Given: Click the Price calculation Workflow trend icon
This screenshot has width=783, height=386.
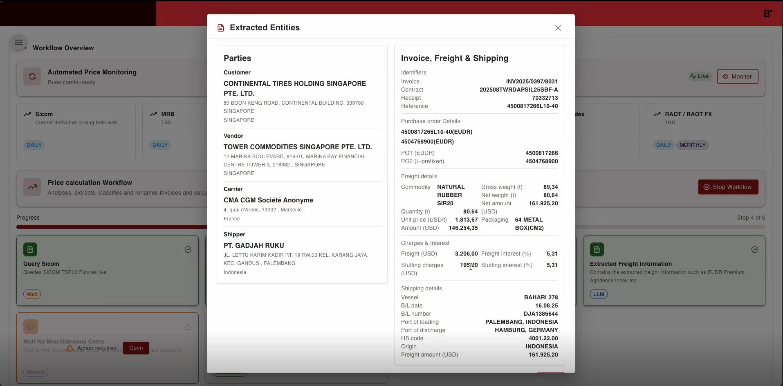Looking at the screenshot, I should (32, 187).
